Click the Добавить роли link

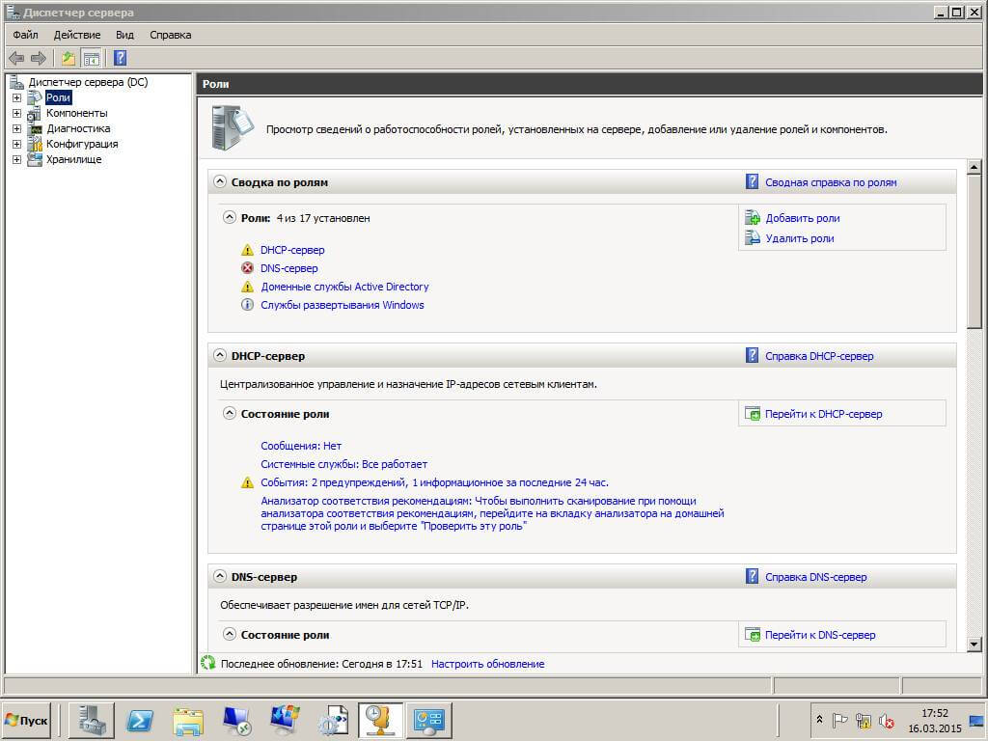[803, 218]
